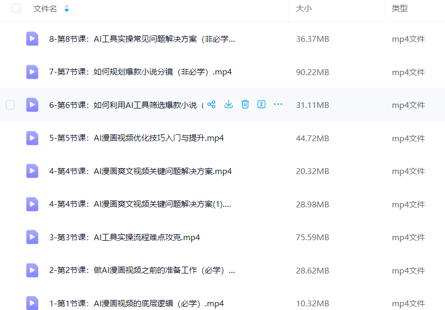Click mp4文件 type in the 6-第6节课 row

[408, 105]
